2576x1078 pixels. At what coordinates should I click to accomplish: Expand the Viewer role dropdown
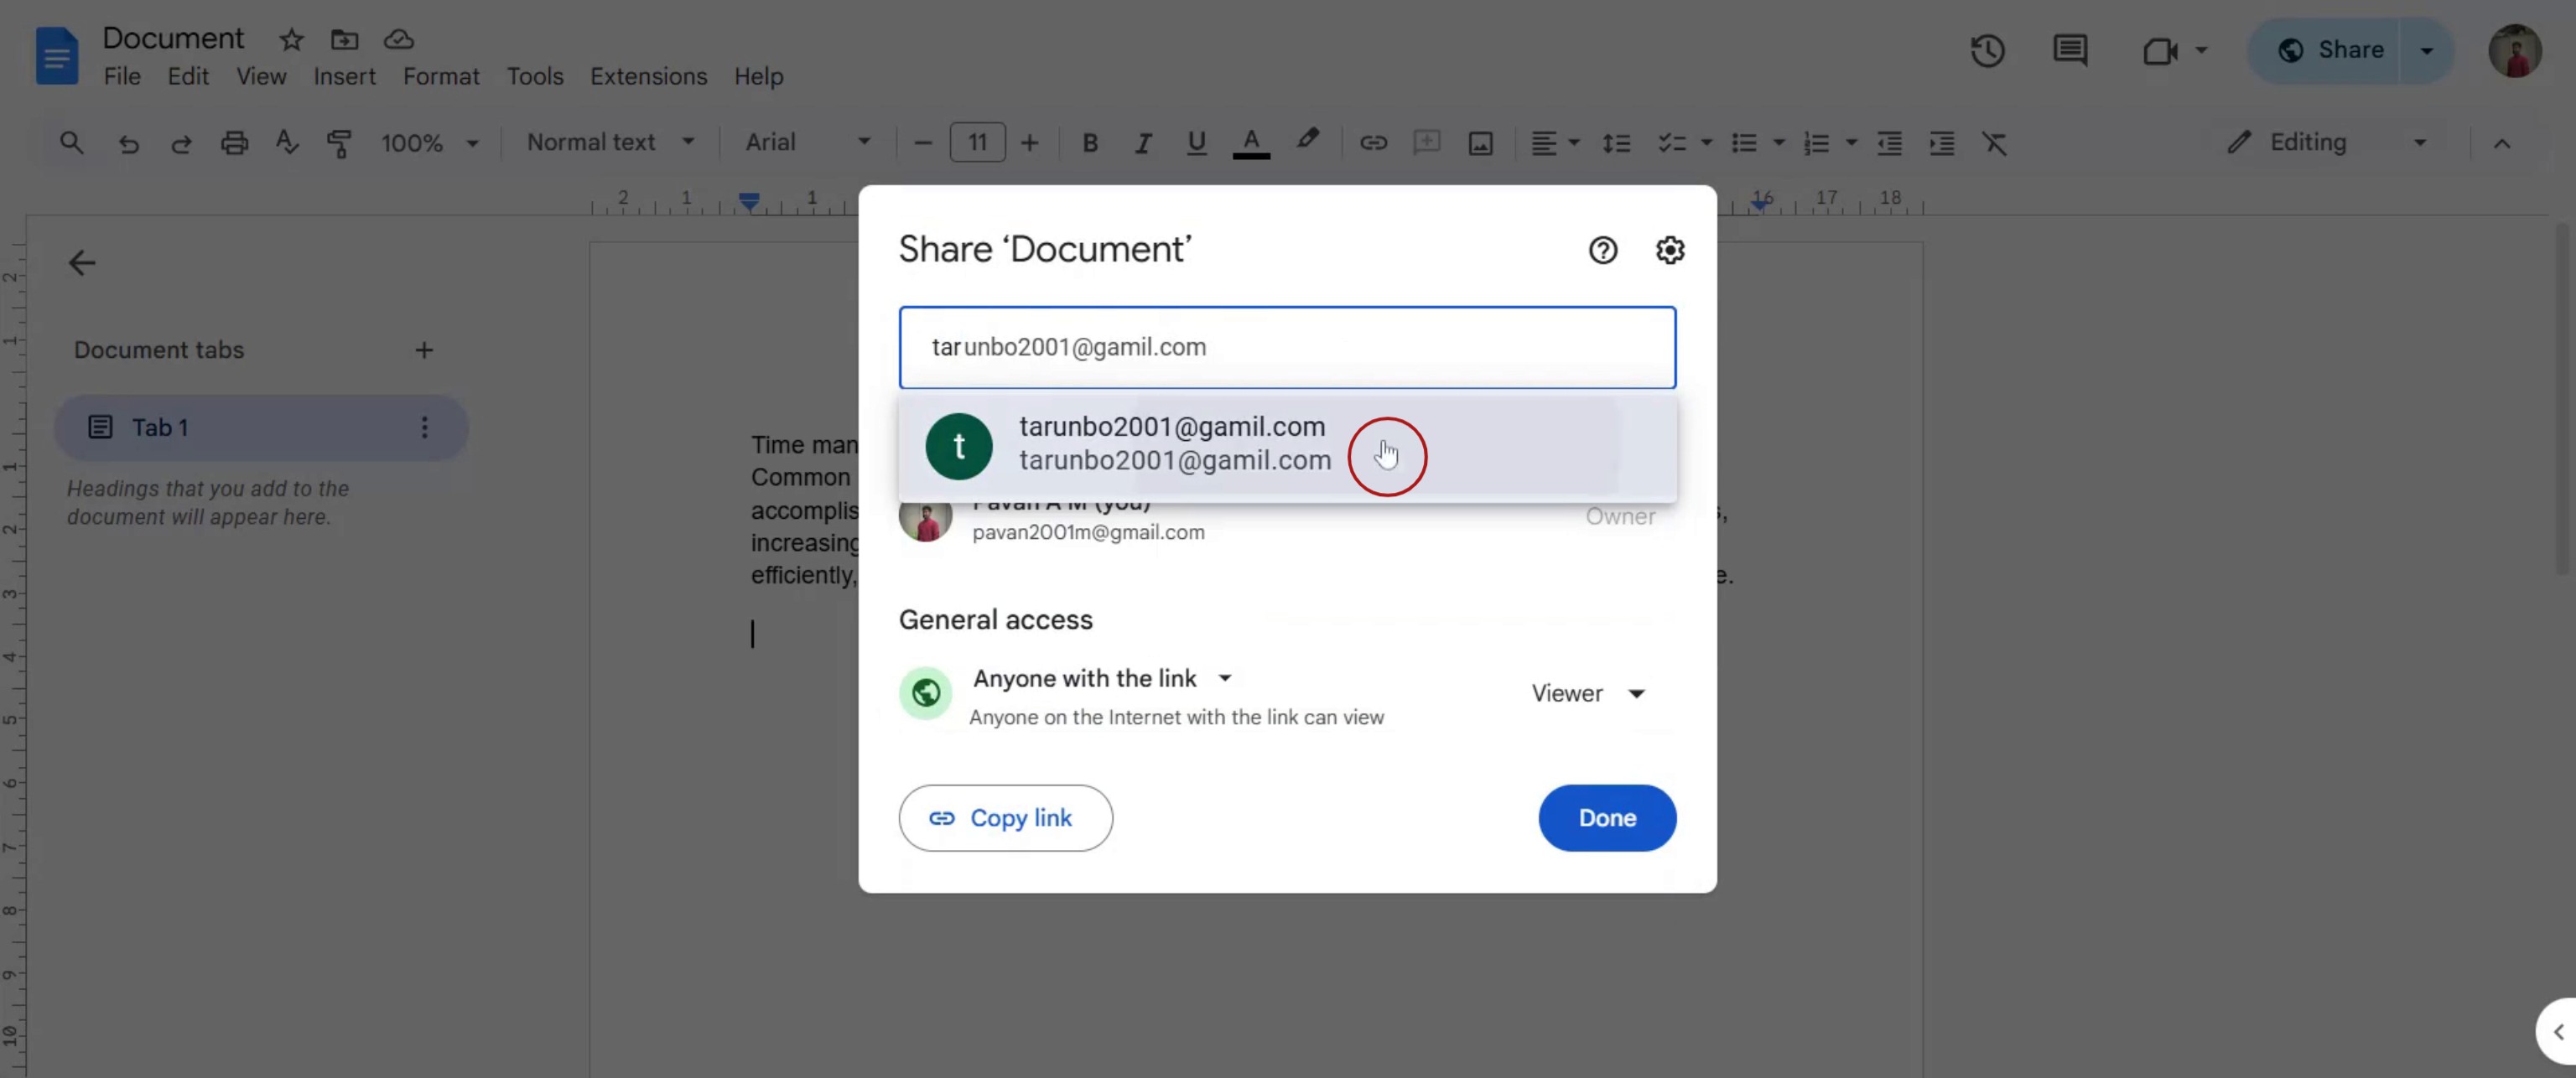click(x=1588, y=693)
